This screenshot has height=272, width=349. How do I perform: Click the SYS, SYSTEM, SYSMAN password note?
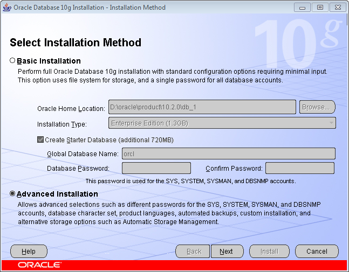[191, 181]
